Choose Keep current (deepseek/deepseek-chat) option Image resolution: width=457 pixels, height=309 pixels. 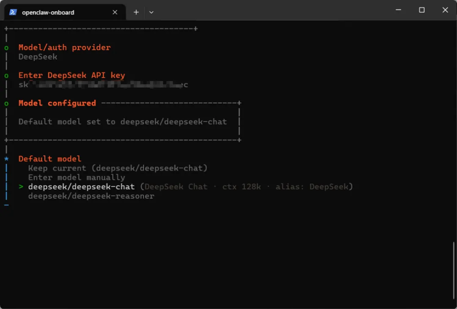pyautogui.click(x=118, y=168)
